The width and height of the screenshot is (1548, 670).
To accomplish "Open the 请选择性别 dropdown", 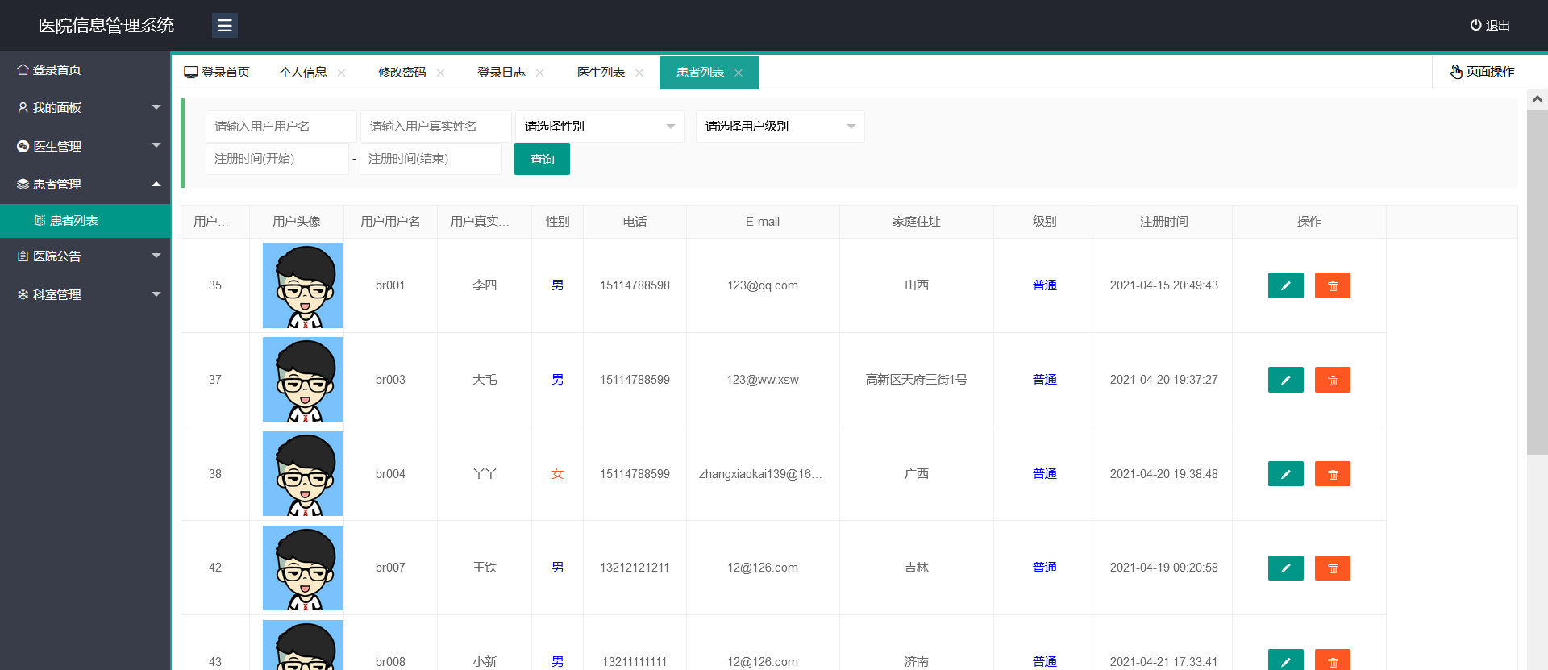I will tap(600, 127).
